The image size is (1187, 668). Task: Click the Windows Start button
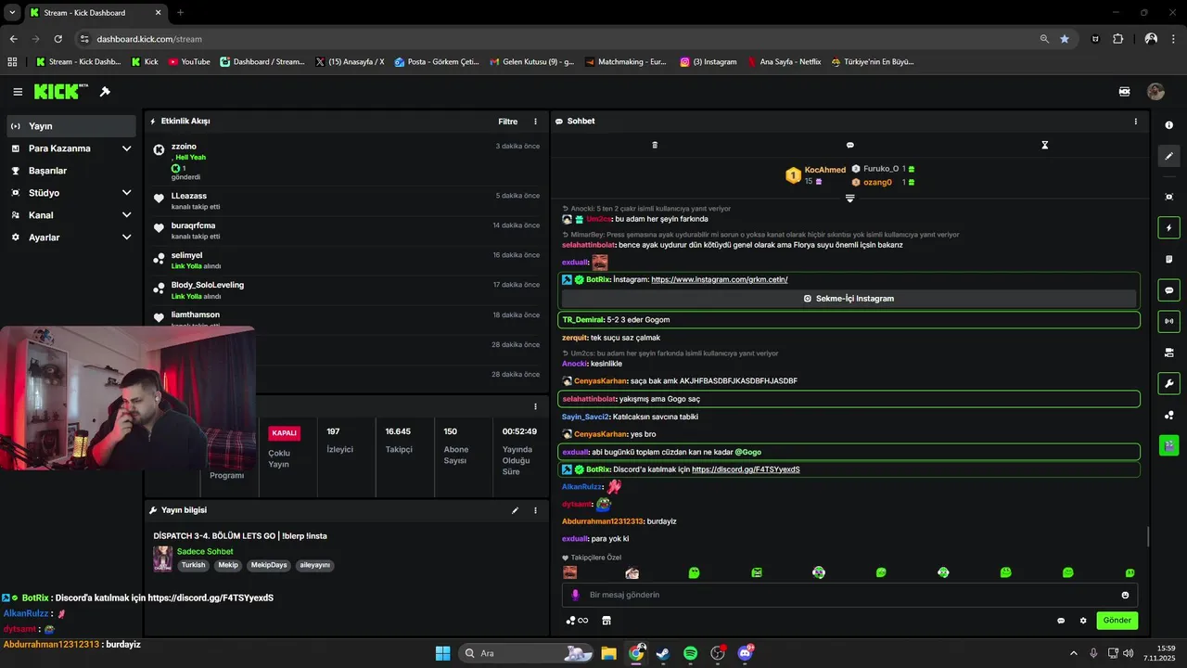point(442,653)
